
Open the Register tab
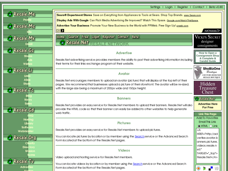tap(108, 37)
